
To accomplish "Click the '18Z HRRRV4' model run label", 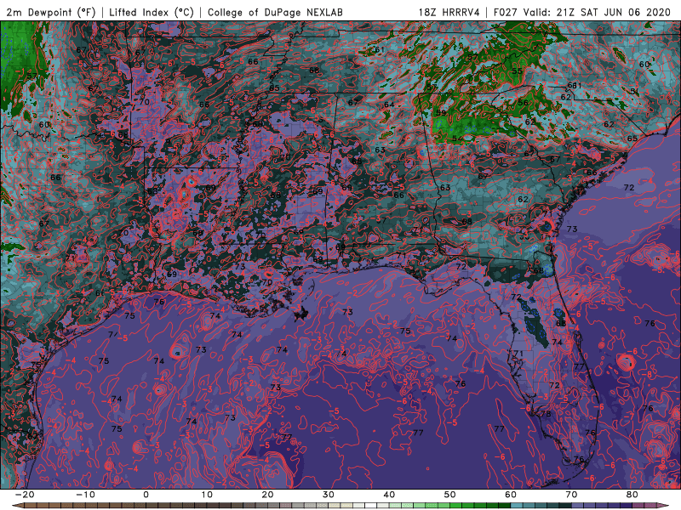I will [449, 12].
